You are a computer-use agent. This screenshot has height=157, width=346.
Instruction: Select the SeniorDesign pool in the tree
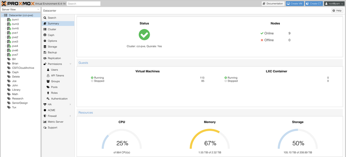[x=20, y=103]
